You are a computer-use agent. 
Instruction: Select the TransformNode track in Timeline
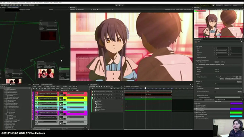103,98
